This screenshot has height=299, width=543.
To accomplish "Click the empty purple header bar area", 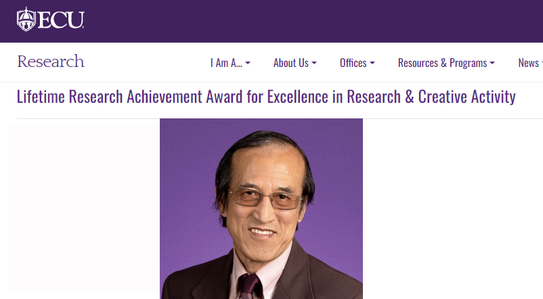I will pos(311,20).
